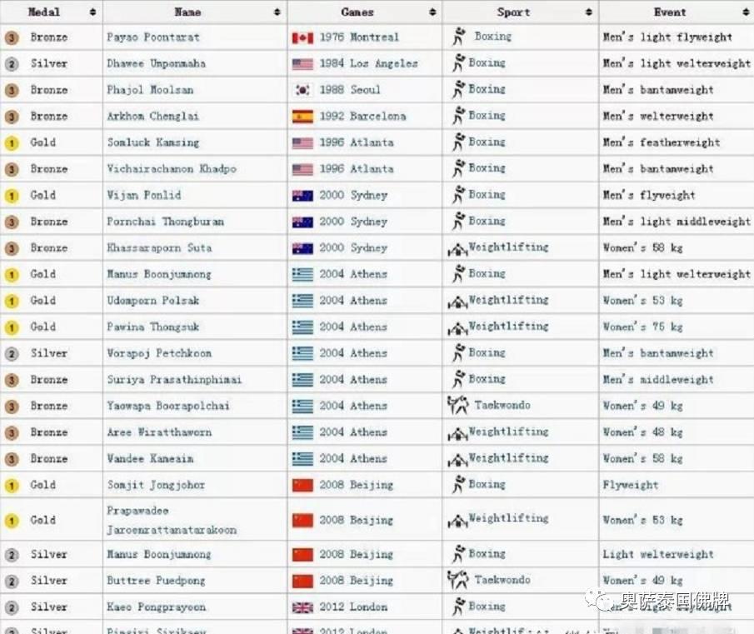Open the Prapawadee Jaroenrattanatarakoon name link

[171, 520]
